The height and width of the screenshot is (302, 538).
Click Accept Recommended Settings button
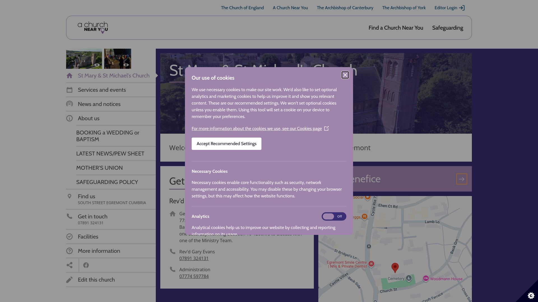[x=226, y=144]
